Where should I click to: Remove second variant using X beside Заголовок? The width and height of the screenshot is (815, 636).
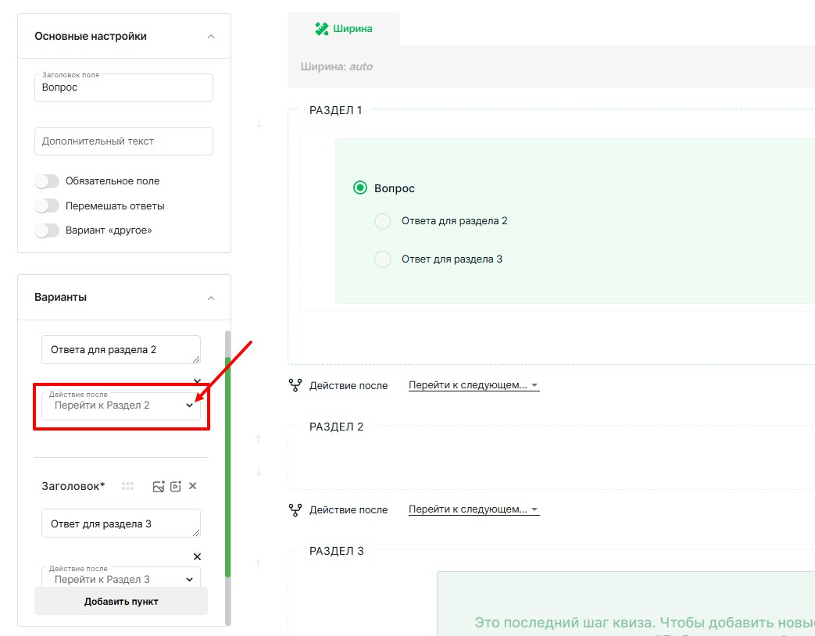[193, 486]
